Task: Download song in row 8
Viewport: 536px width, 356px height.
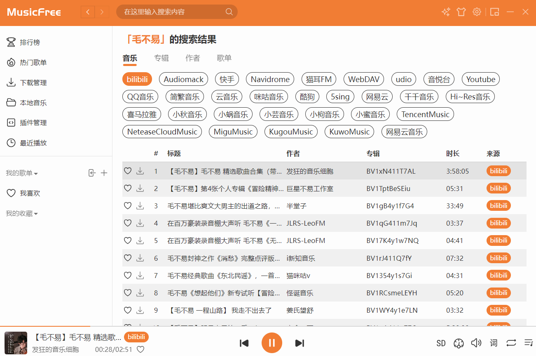Action: tap(140, 292)
